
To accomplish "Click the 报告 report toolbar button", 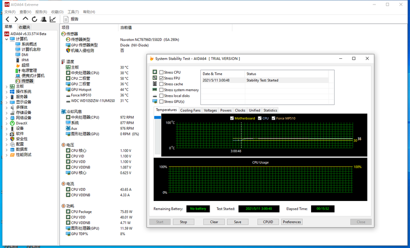I will pos(71,19).
